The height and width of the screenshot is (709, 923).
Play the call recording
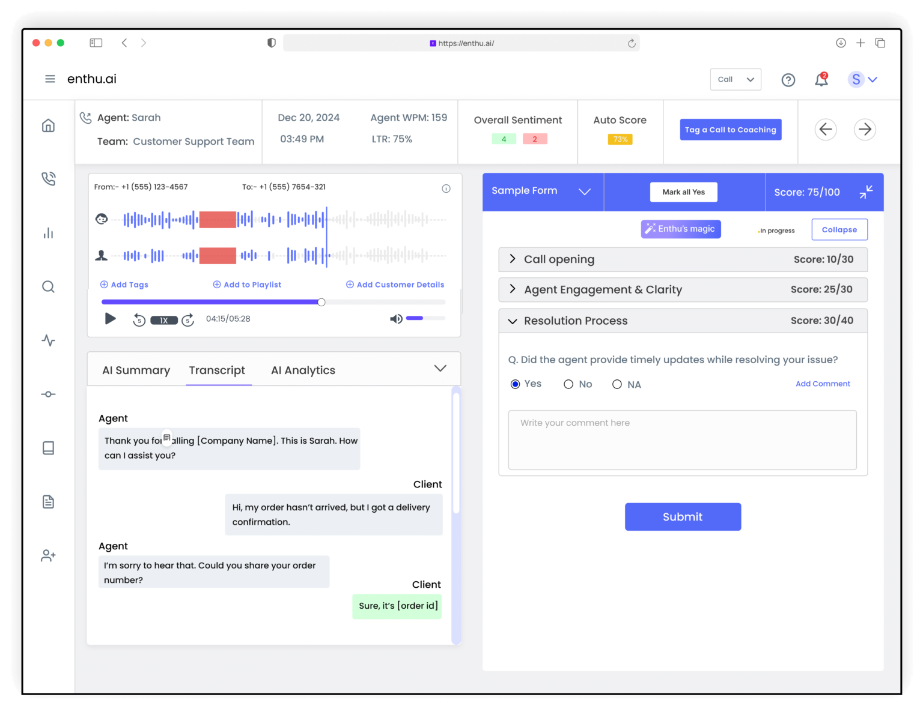[x=110, y=319]
